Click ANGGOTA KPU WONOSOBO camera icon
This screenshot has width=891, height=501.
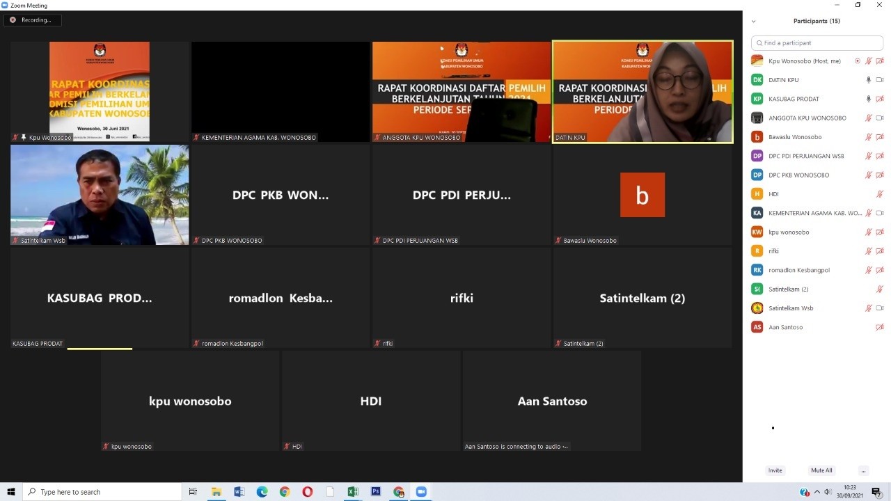coord(880,118)
